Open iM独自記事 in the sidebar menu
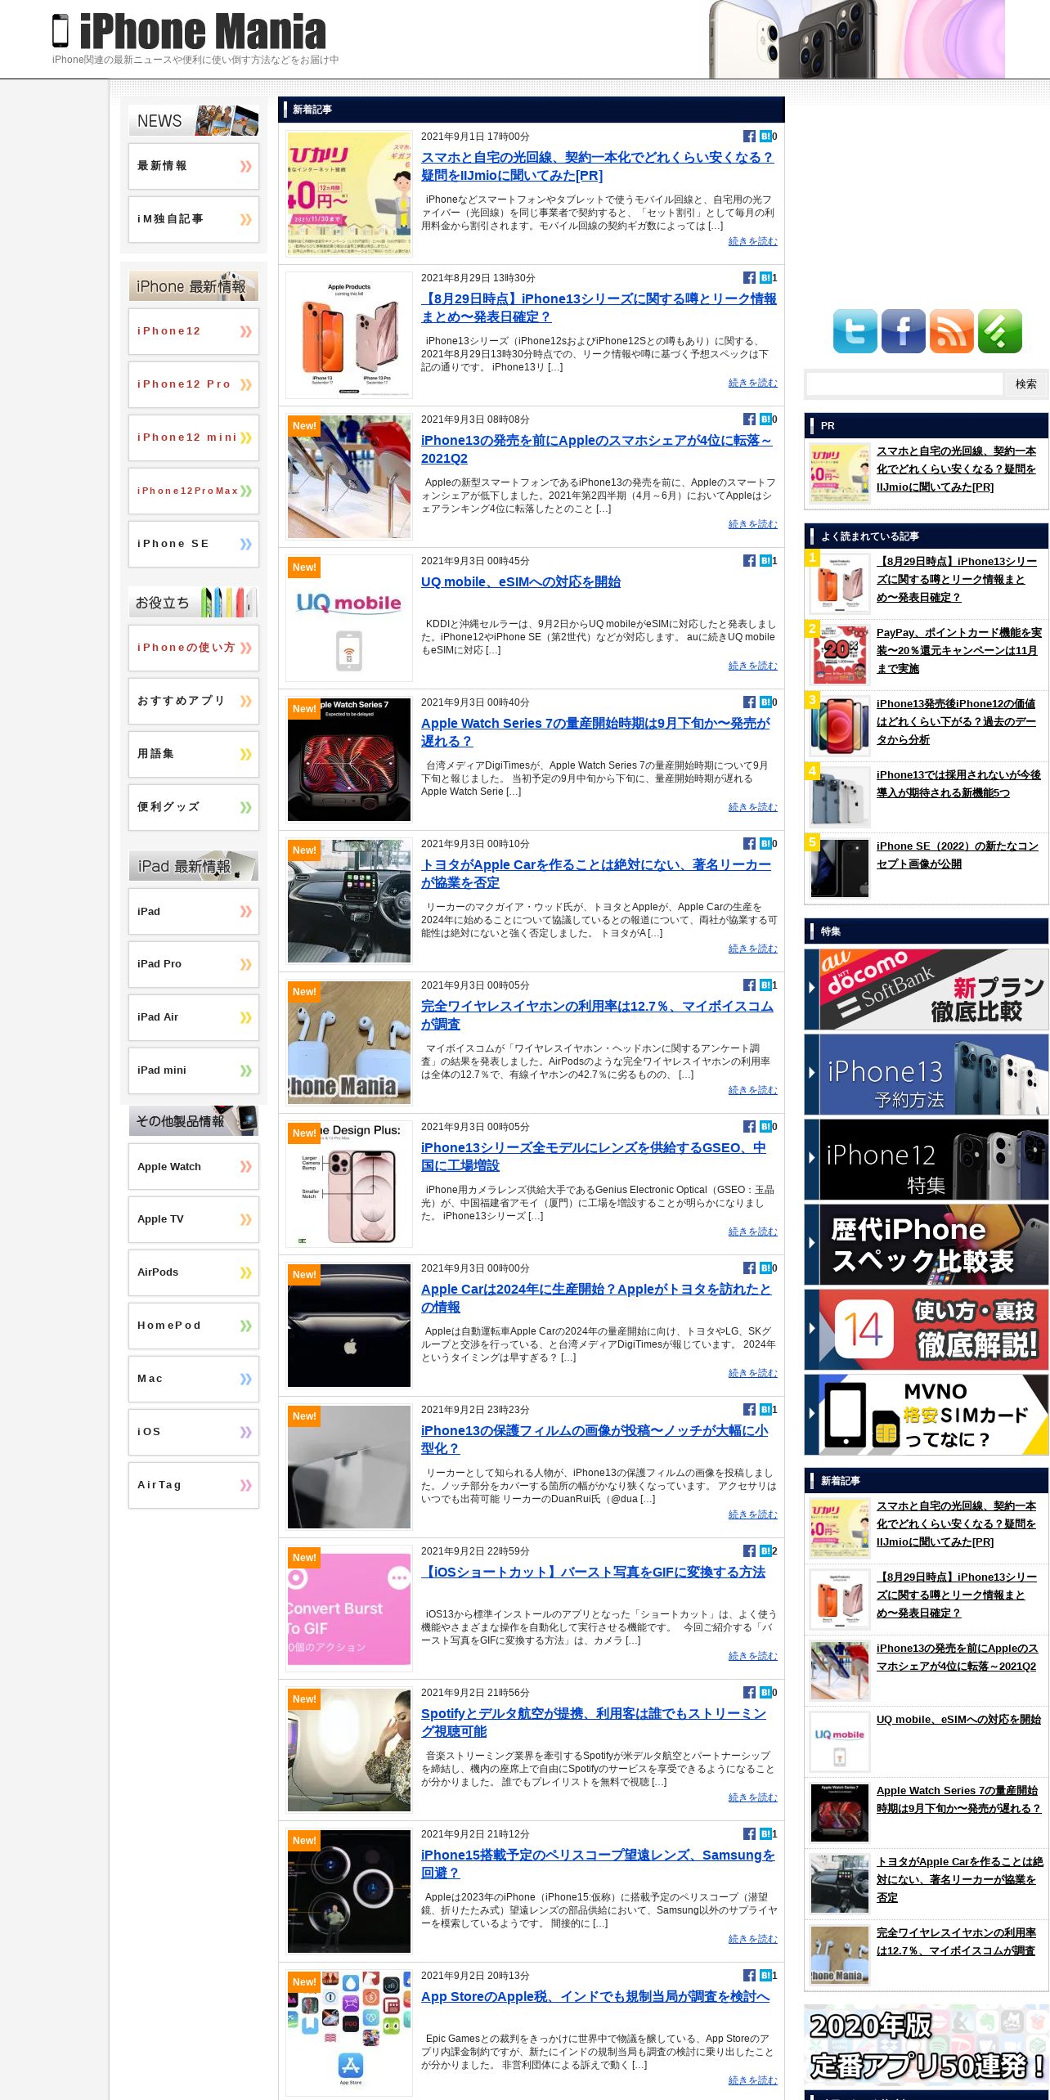Viewport: 1050px width, 2100px height. pos(194,219)
